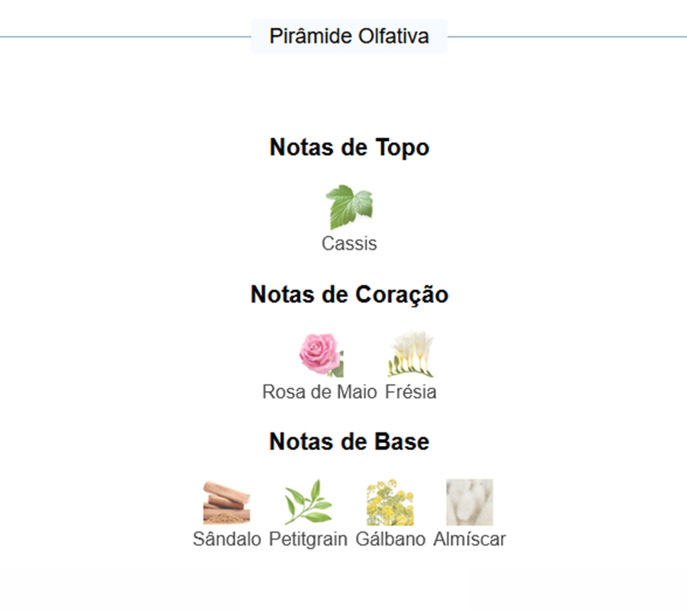Select the Petitgrain text label
Viewport: 687px width, 611px height.
coord(308,539)
